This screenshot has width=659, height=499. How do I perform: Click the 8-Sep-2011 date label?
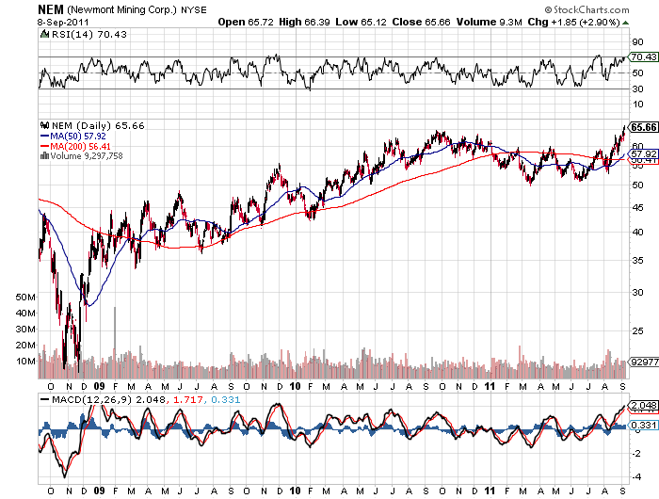click(63, 22)
